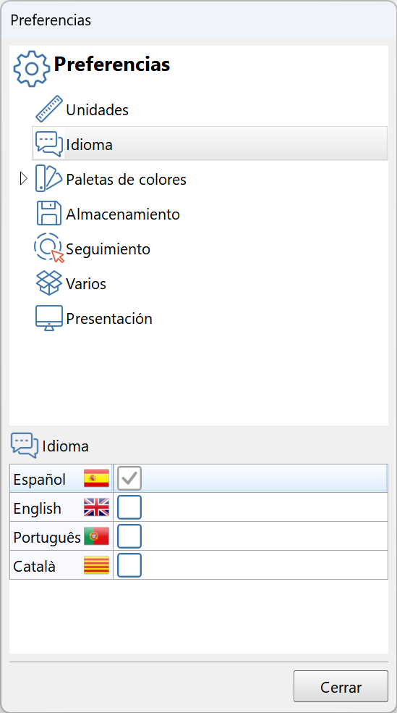Click the Idioma speech bubbles tree icon
This screenshot has width=397, height=713.
[49, 144]
